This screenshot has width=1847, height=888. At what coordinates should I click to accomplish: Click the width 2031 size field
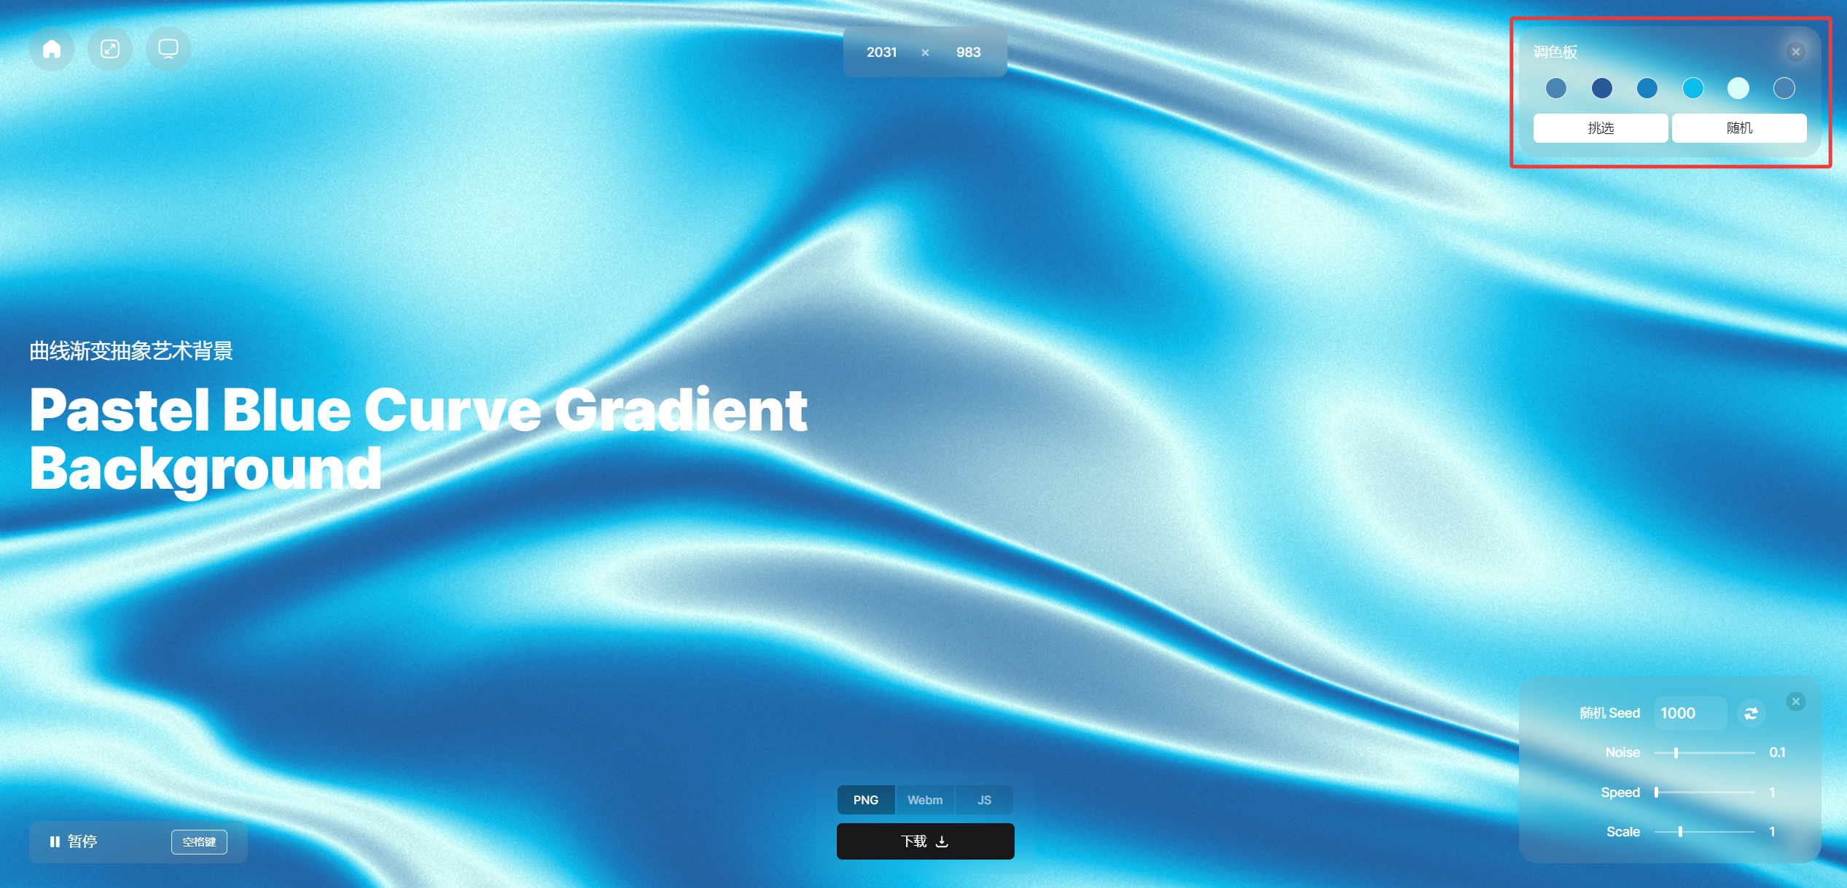pyautogui.click(x=881, y=52)
